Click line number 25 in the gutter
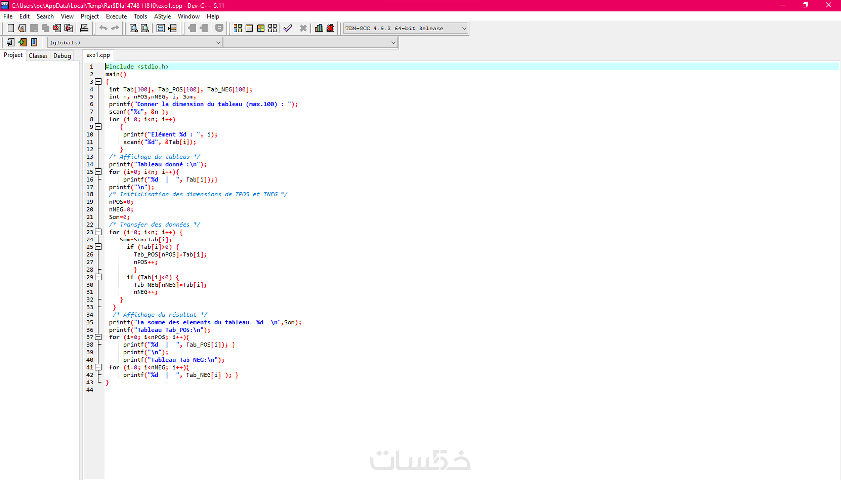 [90, 247]
